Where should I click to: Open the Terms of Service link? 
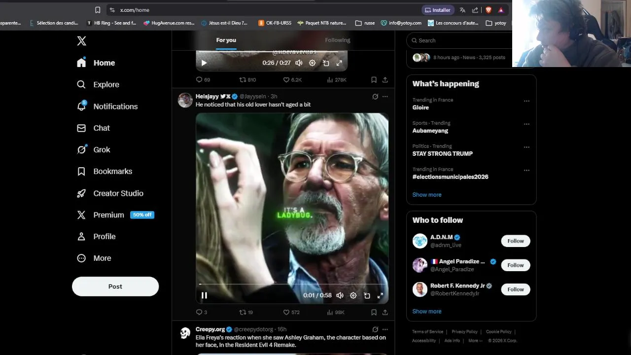pos(428,332)
